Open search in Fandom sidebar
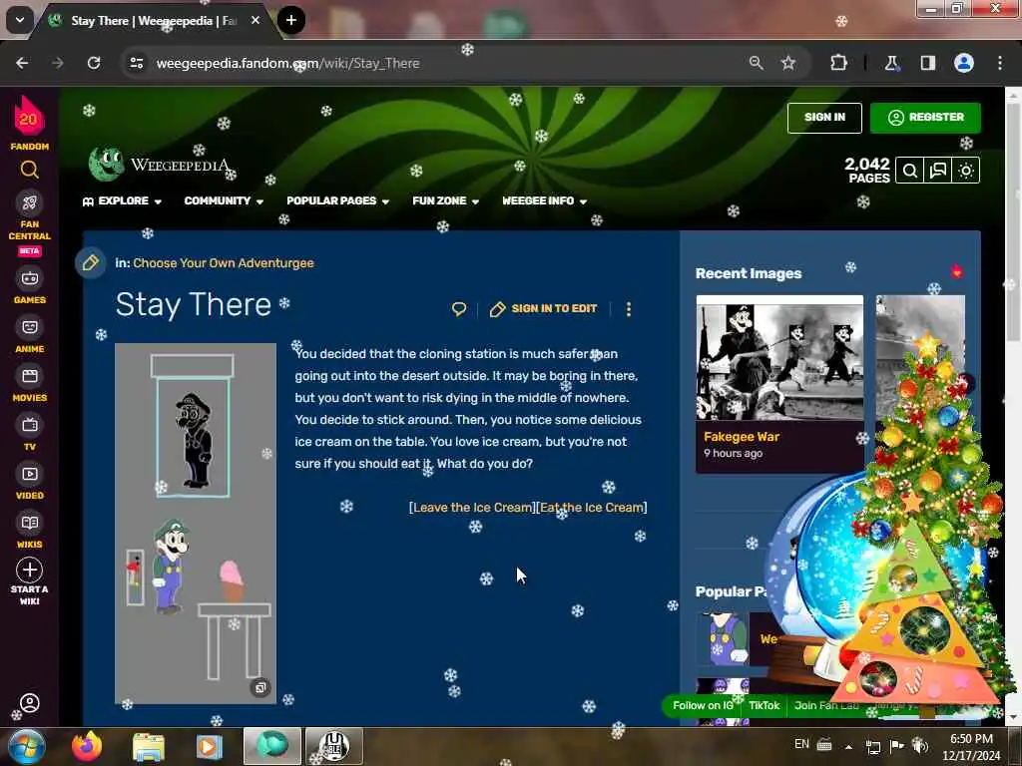Viewport: 1022px width, 766px height. 29,170
